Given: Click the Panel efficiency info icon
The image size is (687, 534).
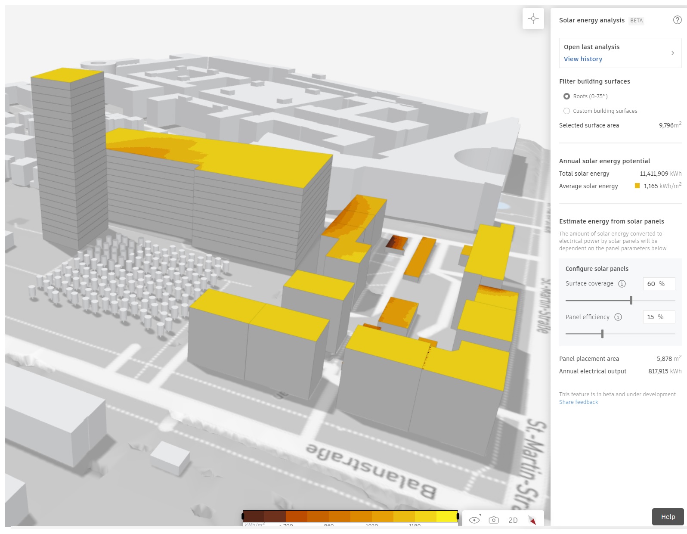Looking at the screenshot, I should pos(618,317).
